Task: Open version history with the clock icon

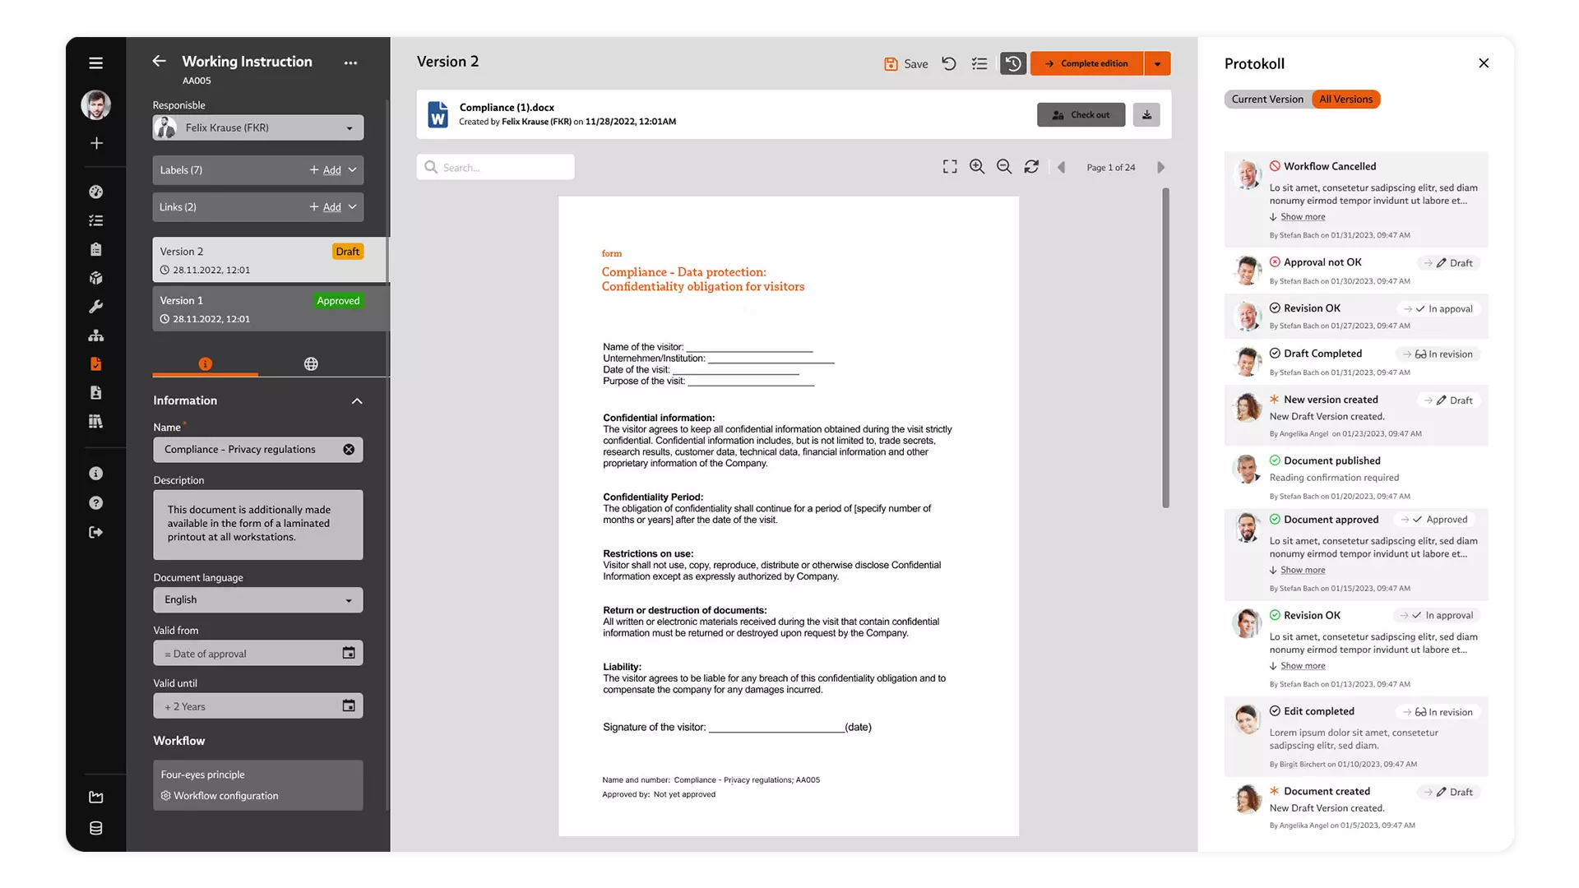Action: point(1012,63)
